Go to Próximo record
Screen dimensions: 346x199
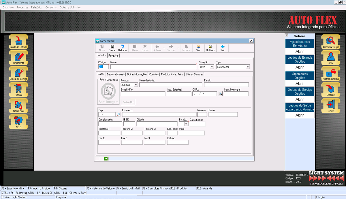point(171,48)
